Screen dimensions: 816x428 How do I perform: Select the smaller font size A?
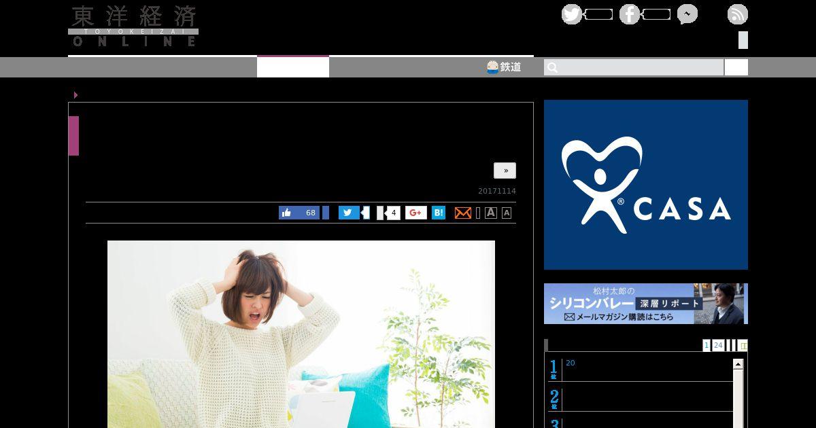point(507,213)
